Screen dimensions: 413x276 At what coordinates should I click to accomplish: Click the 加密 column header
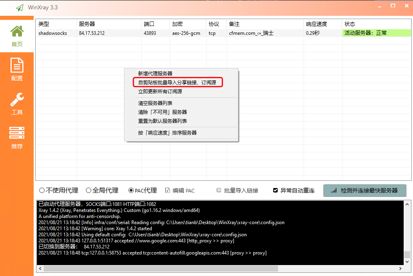point(188,24)
